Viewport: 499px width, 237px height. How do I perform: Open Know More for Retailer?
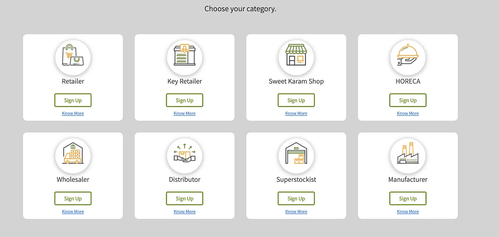tap(73, 113)
